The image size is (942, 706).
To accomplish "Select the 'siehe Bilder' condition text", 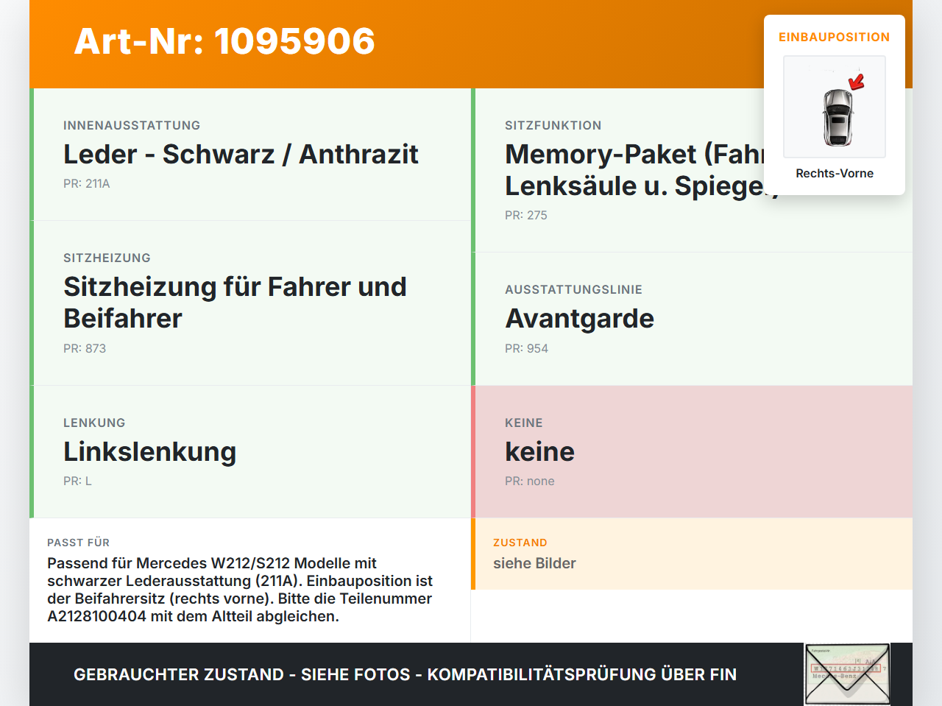I will point(534,563).
